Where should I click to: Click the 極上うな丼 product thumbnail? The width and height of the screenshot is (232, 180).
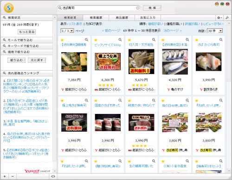coord(108,61)
